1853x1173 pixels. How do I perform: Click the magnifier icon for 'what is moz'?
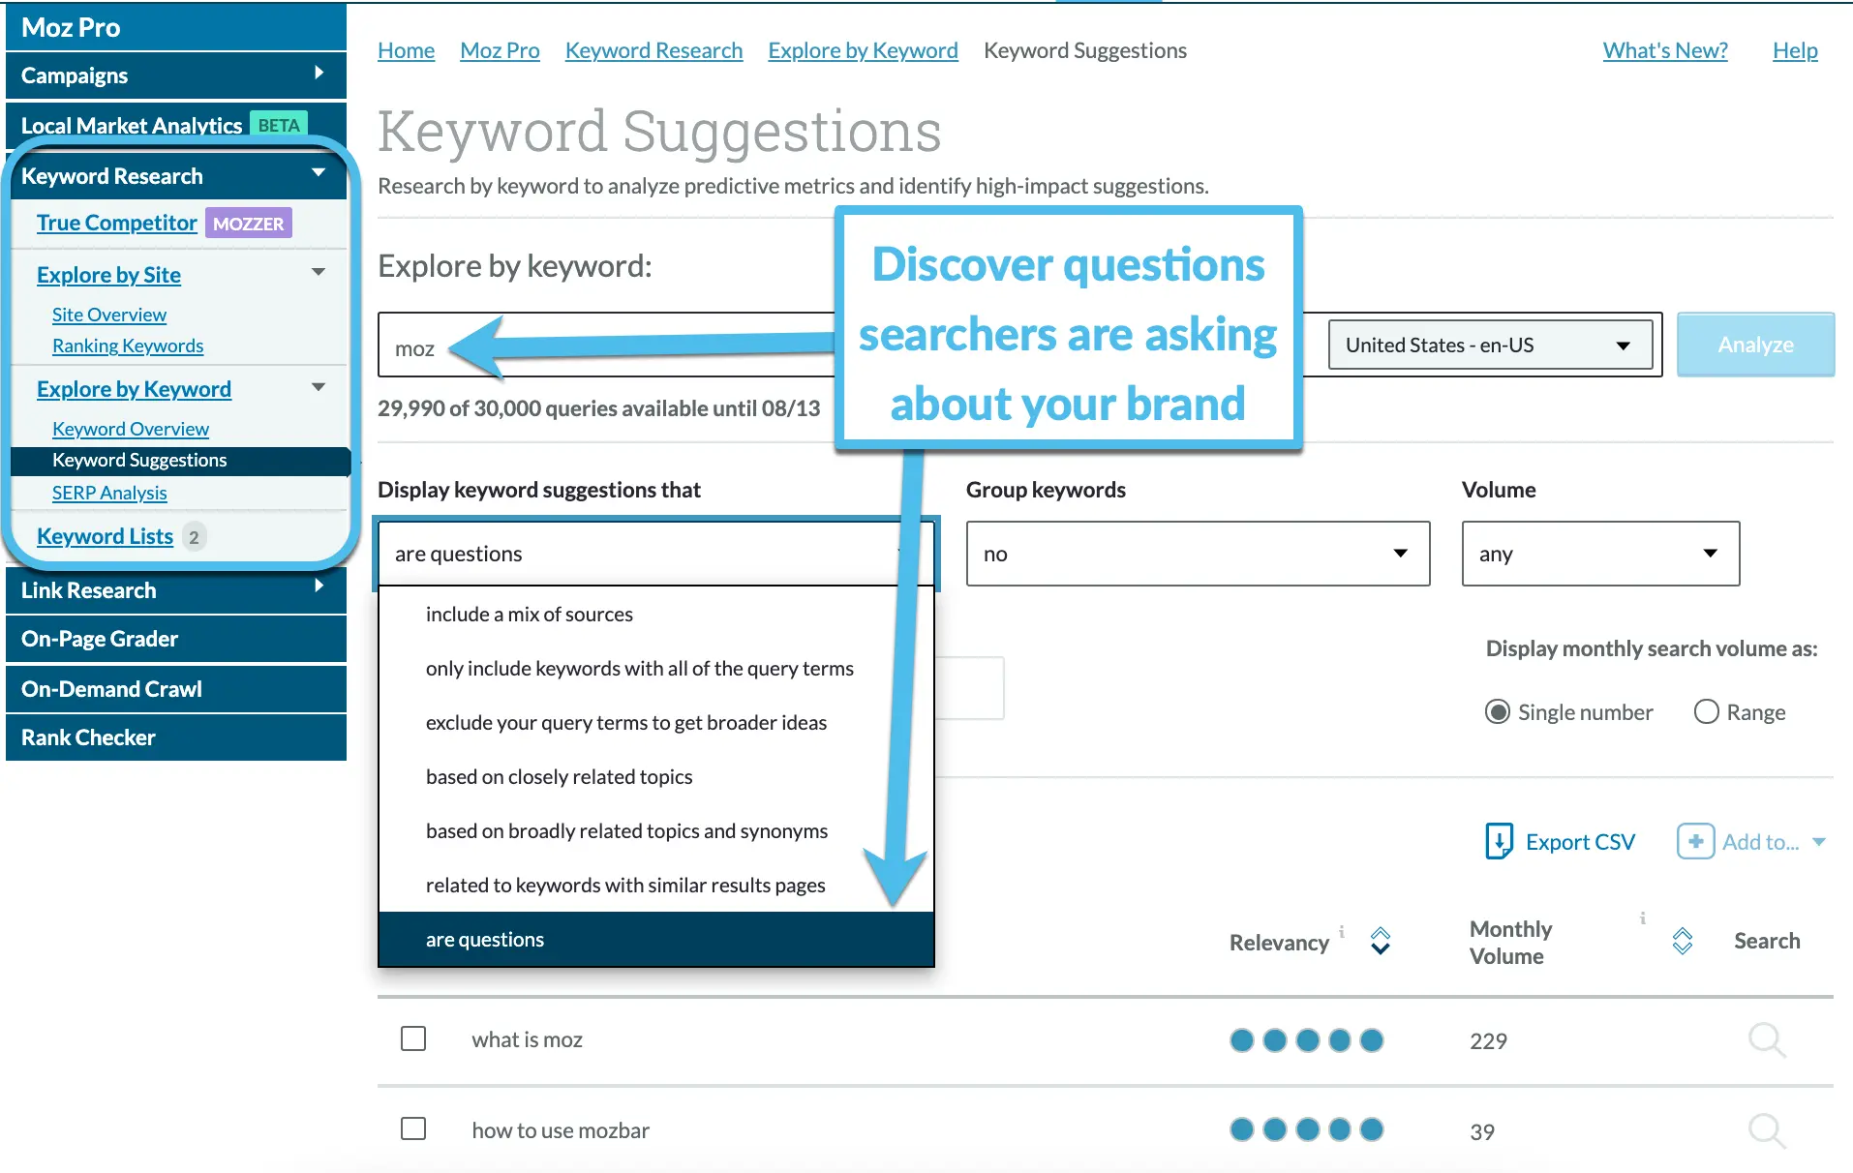pyautogui.click(x=1766, y=1039)
